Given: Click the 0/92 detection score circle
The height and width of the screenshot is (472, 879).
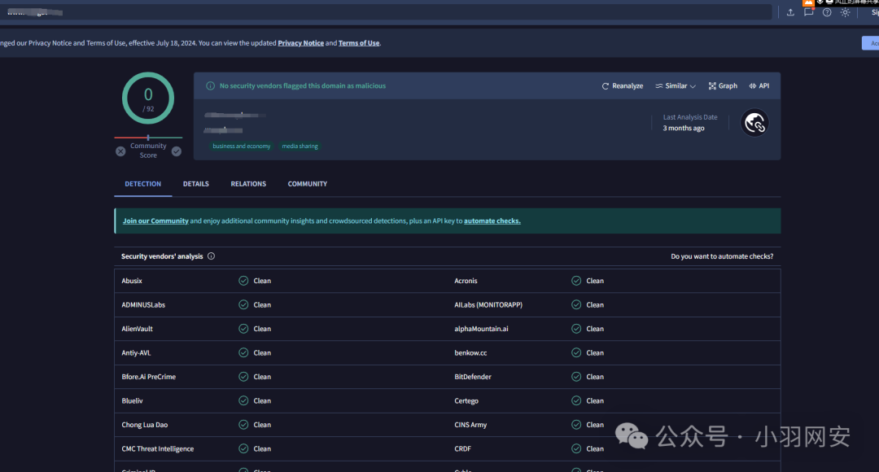Looking at the screenshot, I should (x=148, y=98).
